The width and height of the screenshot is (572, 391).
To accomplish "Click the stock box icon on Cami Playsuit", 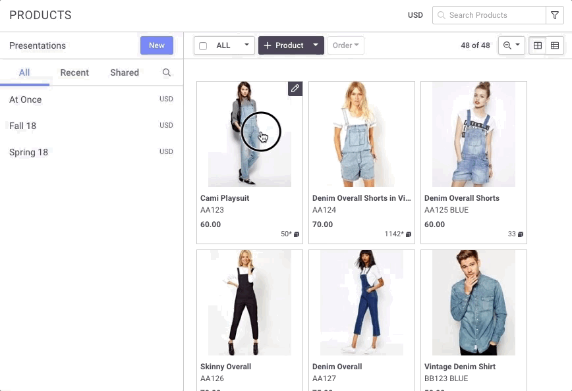I will 297,234.
